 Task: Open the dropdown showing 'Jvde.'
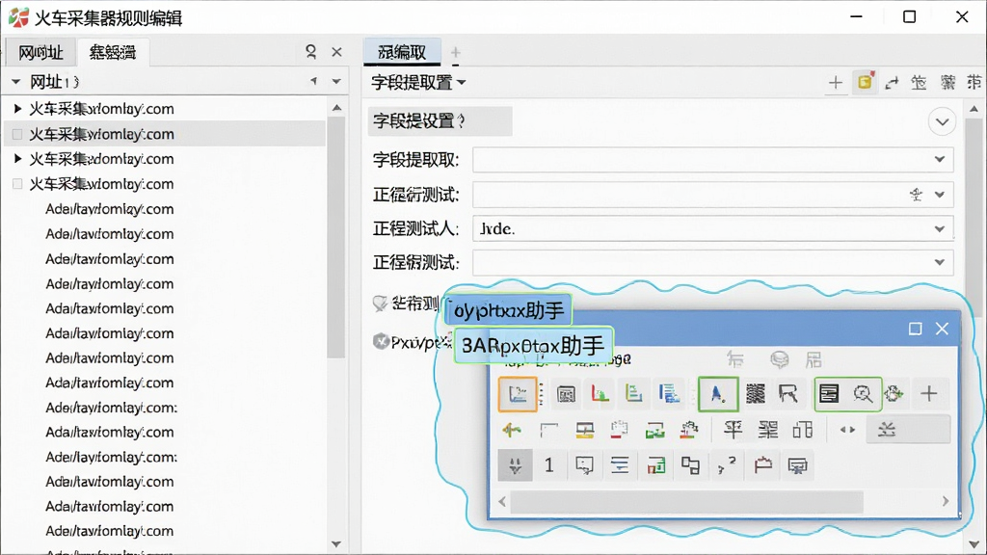click(712, 229)
